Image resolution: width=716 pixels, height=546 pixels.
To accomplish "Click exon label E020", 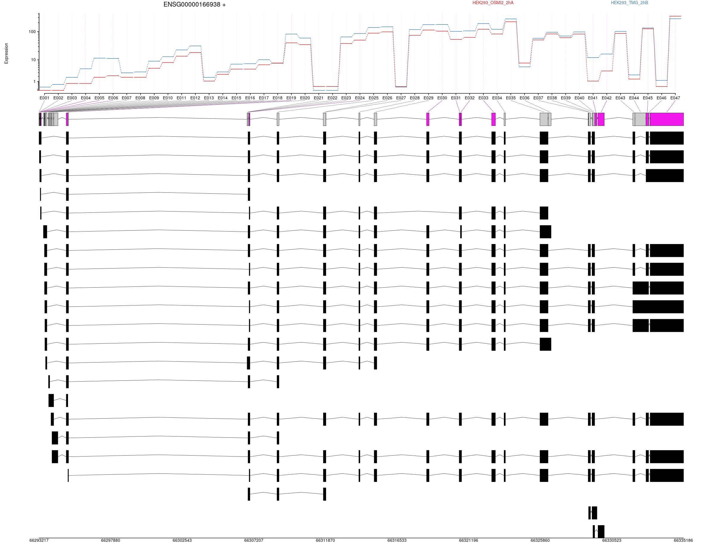I will 305,98.
